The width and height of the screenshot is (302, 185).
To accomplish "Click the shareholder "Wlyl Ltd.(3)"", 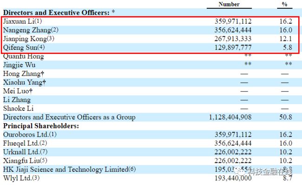I will point(21,178).
